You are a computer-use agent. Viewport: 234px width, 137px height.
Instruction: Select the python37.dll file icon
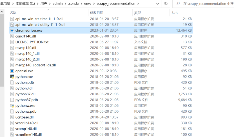click(12, 94)
